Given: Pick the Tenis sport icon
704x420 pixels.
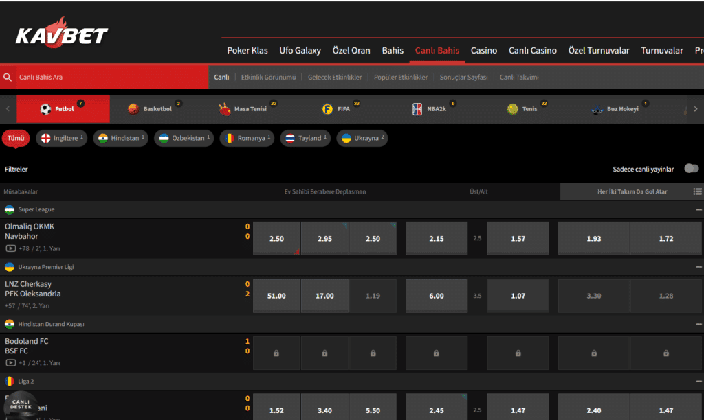Looking at the screenshot, I should coord(513,109).
